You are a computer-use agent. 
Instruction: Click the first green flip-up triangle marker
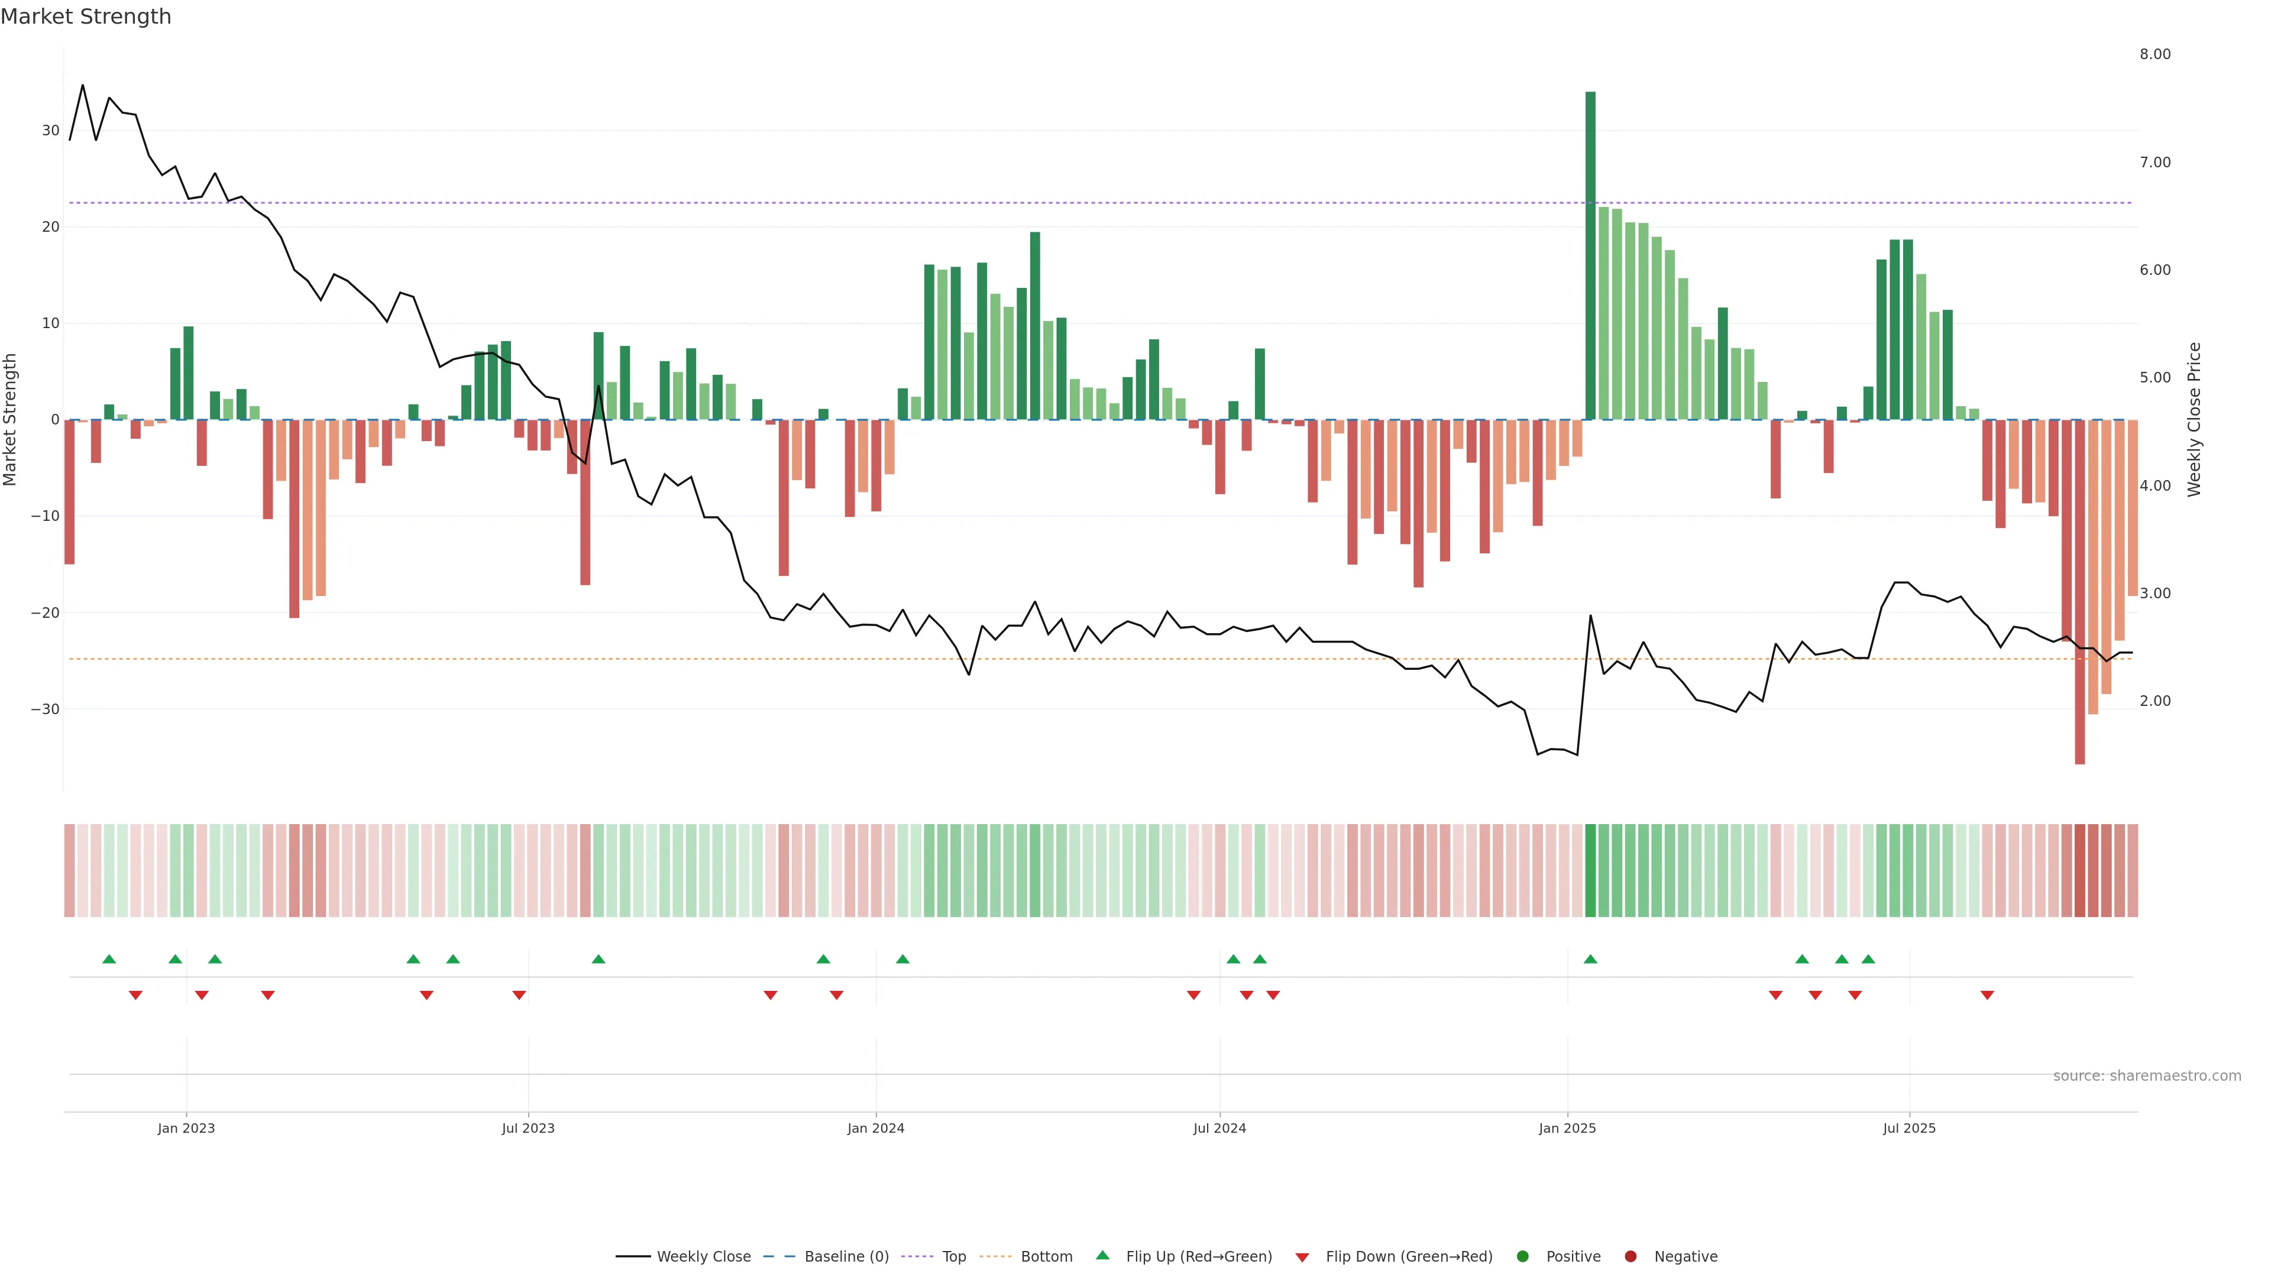pyautogui.click(x=109, y=959)
